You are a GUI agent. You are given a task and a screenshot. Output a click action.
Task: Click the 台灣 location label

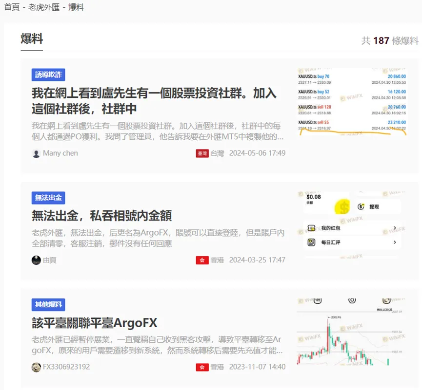click(217, 153)
